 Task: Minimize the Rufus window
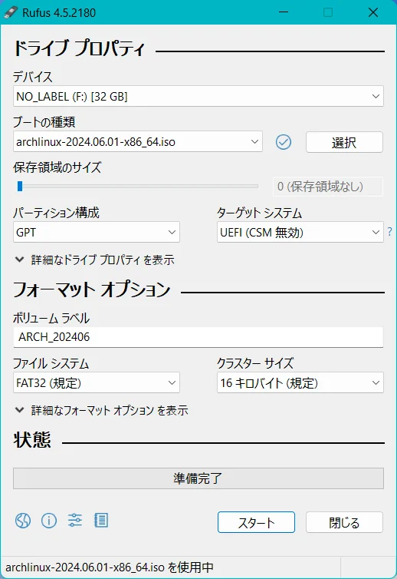[x=284, y=12]
